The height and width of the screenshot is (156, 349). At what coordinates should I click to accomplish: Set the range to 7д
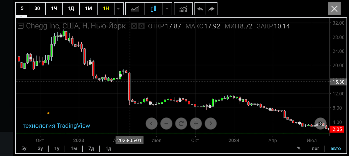pos(91,148)
